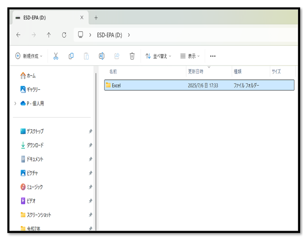
Task: Unpin ミュージック using its pin icon
Action: tap(90, 187)
